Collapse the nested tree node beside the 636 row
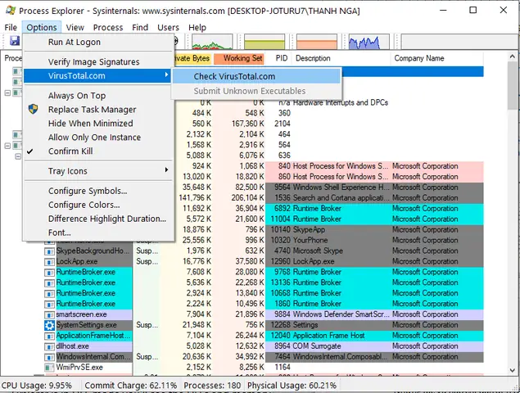This screenshot has height=393, width=520. point(18,156)
